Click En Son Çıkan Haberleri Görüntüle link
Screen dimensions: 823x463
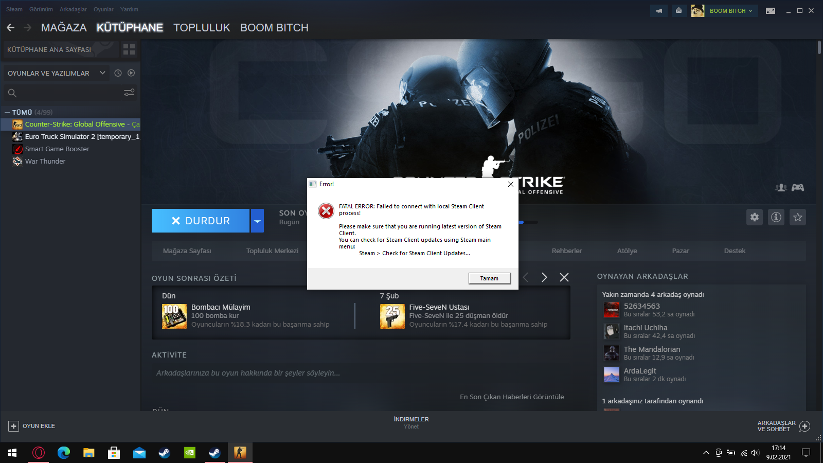(512, 397)
